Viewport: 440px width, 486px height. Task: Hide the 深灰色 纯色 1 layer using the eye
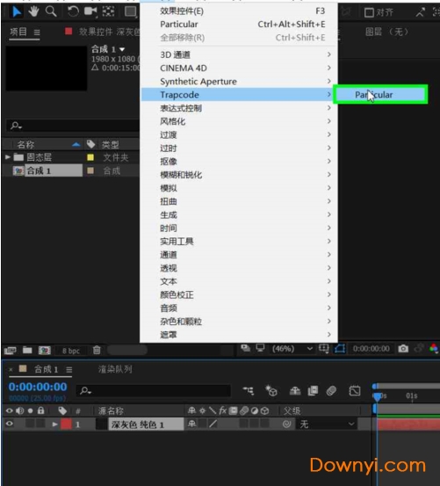click(x=10, y=424)
